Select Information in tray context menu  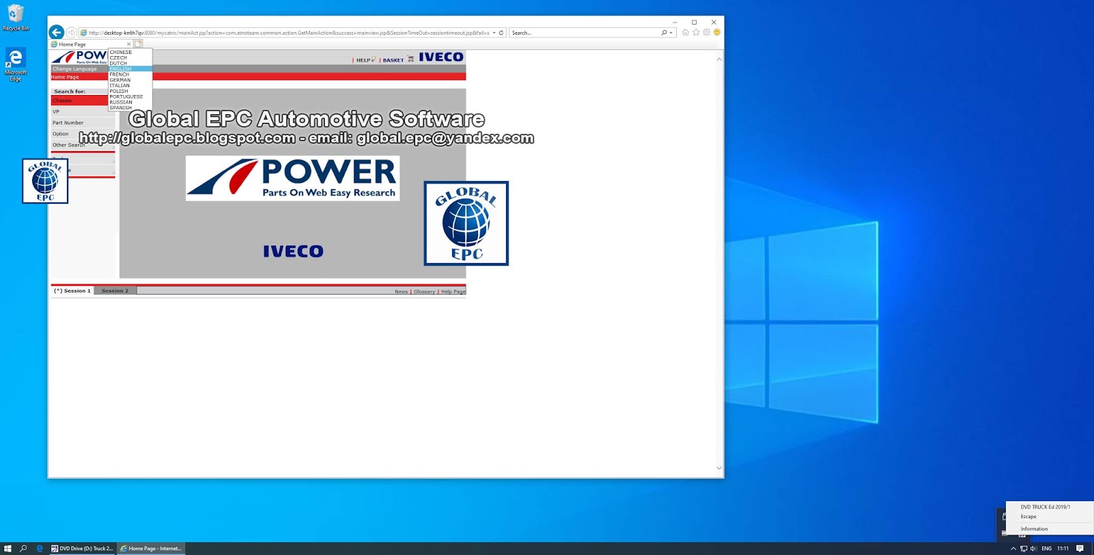pyautogui.click(x=1050, y=529)
